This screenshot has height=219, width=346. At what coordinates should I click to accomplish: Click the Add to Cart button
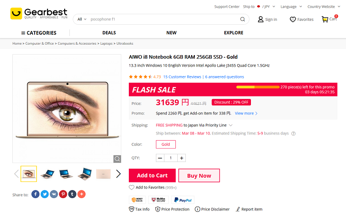click(152, 175)
